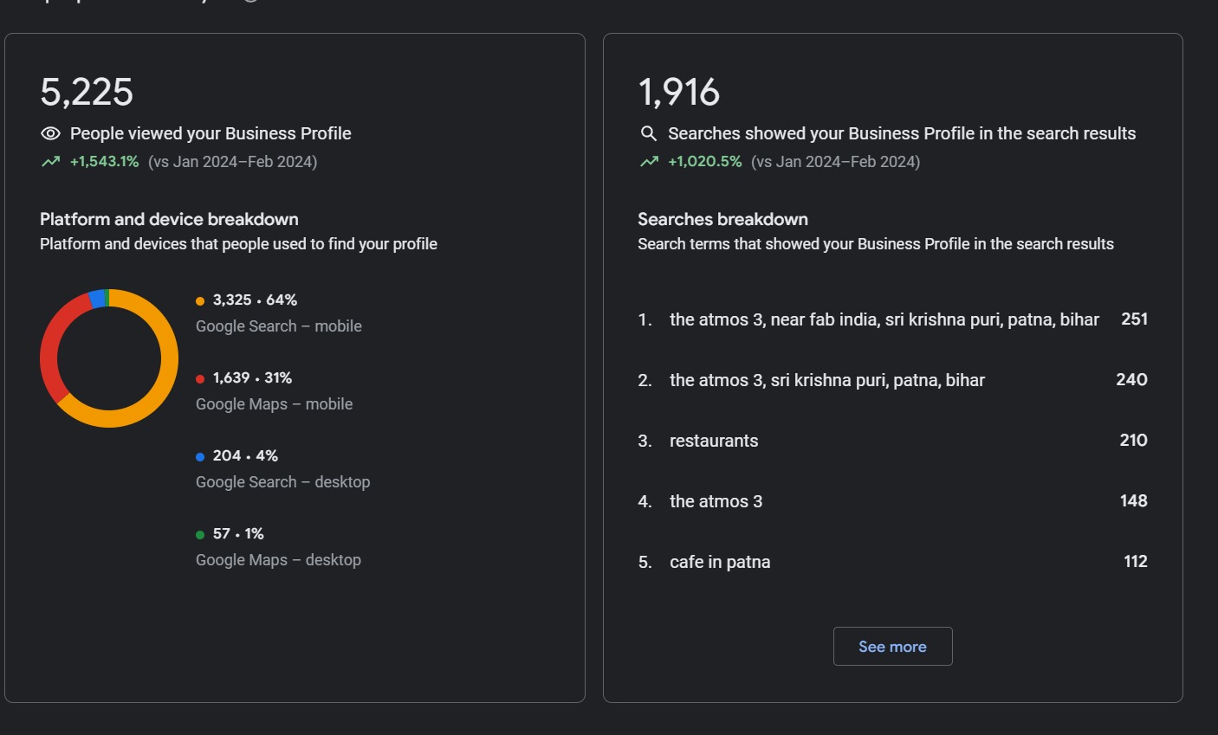Screen dimensions: 1218x735
Task: Click the green Google Maps desktop legend dot
Action: click(200, 535)
